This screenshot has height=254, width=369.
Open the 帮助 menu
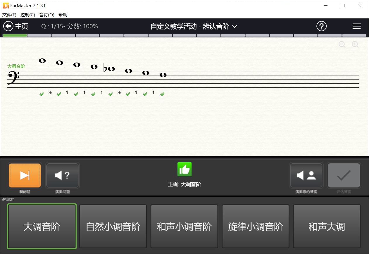63,15
